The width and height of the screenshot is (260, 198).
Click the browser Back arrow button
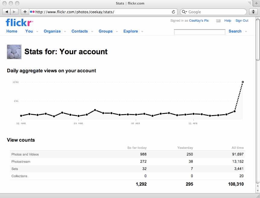tap(7, 12)
